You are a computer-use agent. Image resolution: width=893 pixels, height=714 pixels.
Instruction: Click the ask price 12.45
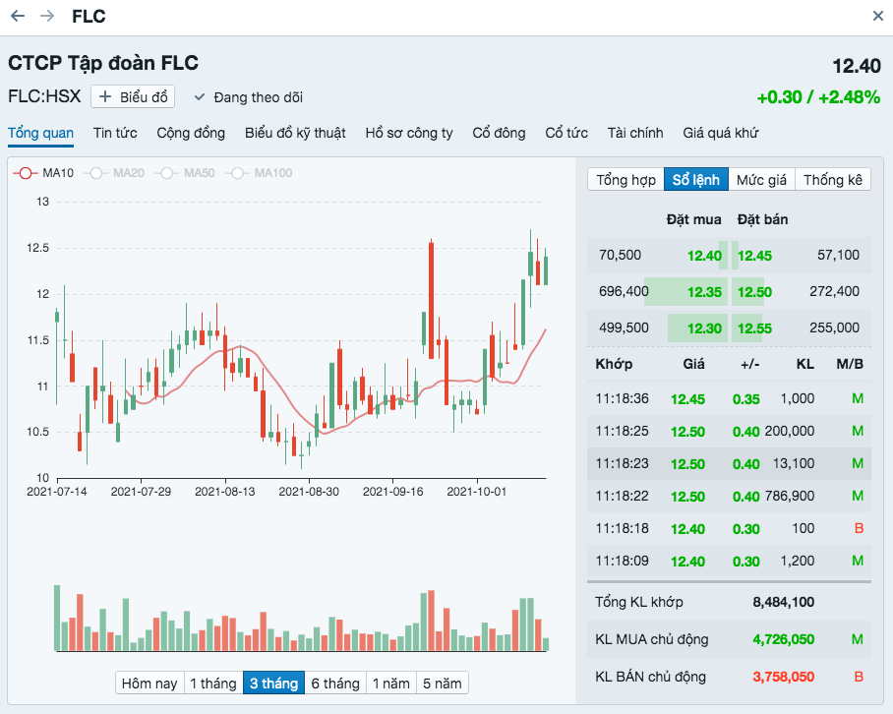point(754,256)
